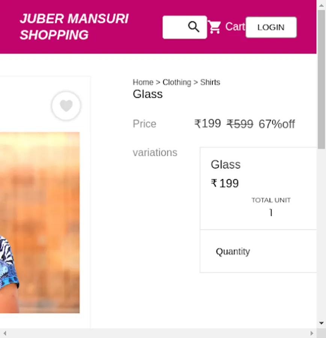326x338 pixels.
Task: Go to Home in breadcrumb
Action: point(143,82)
